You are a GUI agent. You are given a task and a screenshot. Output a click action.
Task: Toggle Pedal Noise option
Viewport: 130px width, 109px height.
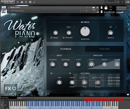coord(109,84)
